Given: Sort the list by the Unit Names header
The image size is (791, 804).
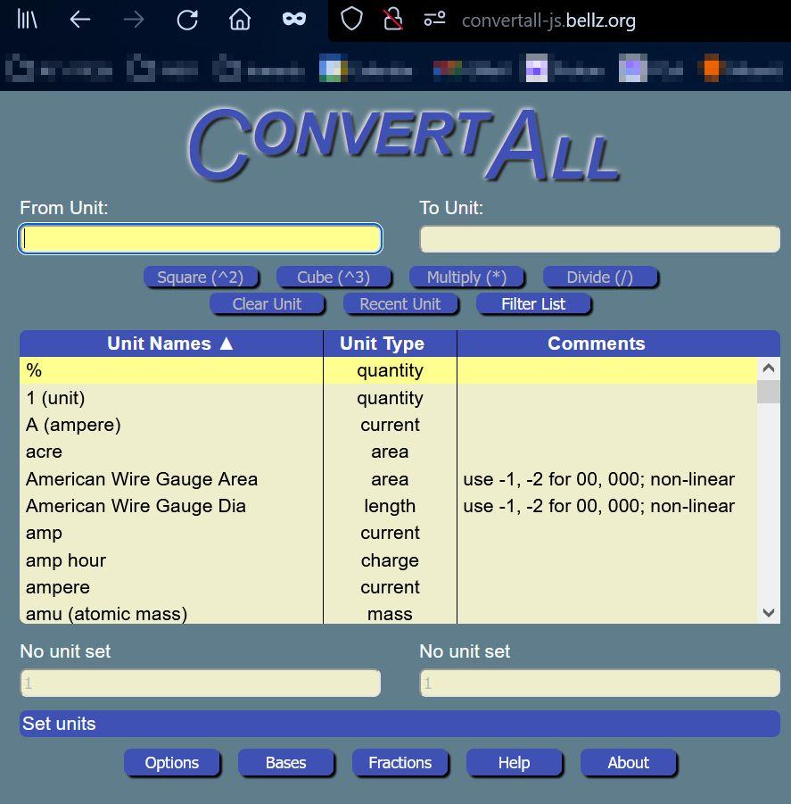Looking at the screenshot, I should point(170,344).
